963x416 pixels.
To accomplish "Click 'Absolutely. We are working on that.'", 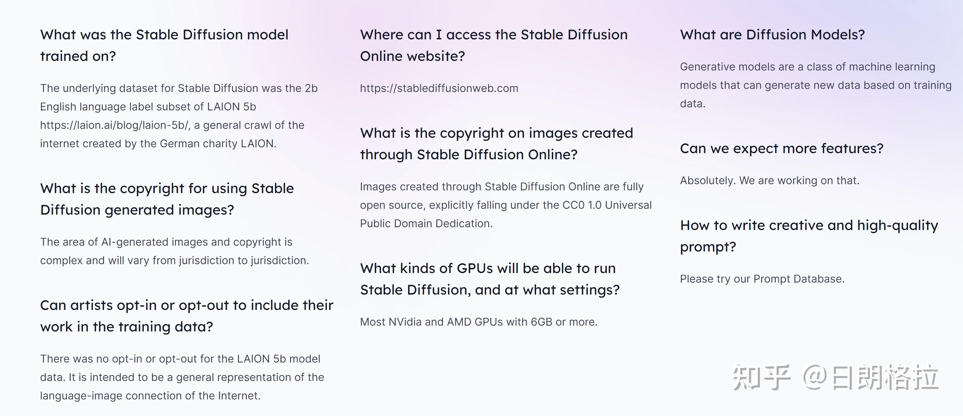I will (770, 181).
